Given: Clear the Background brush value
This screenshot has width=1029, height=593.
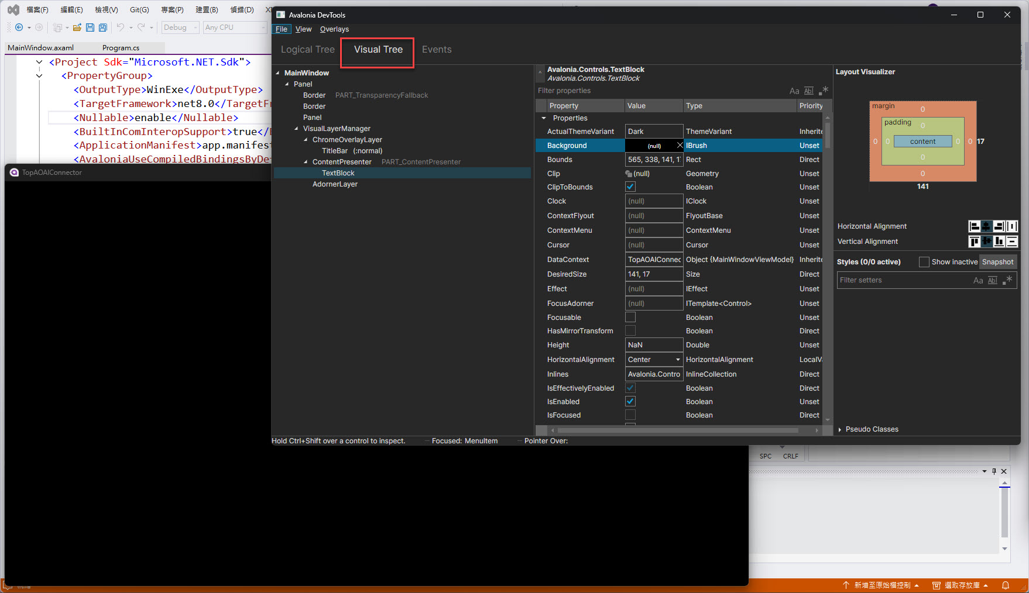Looking at the screenshot, I should [680, 145].
